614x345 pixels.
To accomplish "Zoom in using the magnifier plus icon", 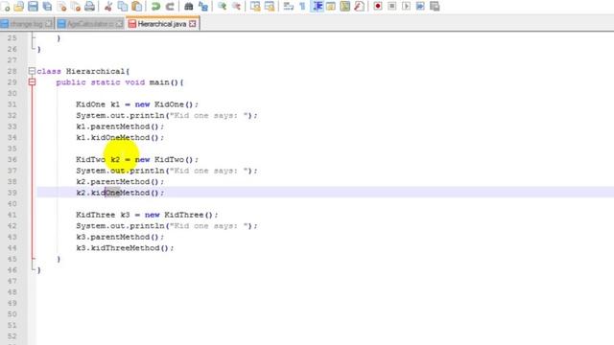I will coord(222,7).
